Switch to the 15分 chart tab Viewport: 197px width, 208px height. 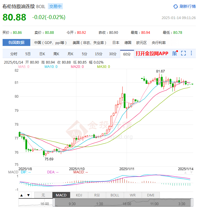click(99, 54)
